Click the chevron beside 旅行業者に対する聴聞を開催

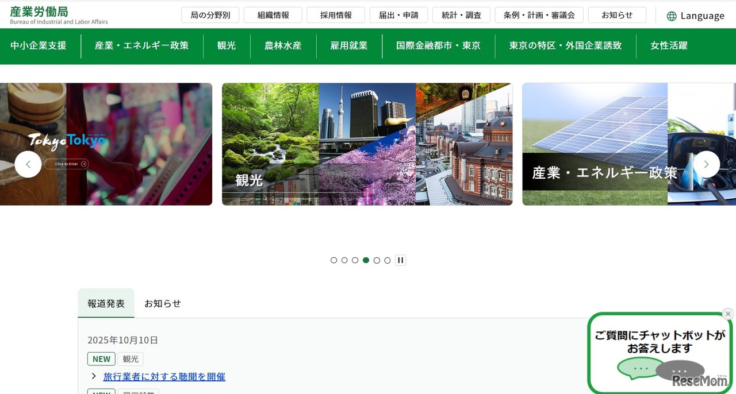pyautogui.click(x=94, y=376)
